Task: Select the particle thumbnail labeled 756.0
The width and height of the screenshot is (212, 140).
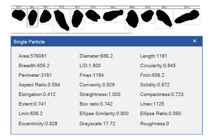Action: tap(46, 15)
